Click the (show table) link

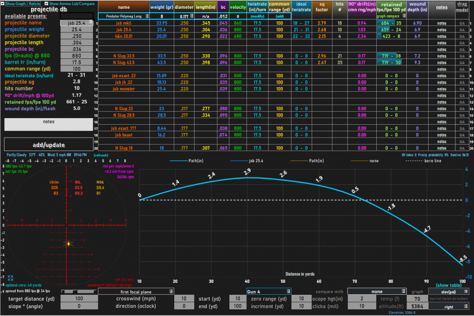449,285
